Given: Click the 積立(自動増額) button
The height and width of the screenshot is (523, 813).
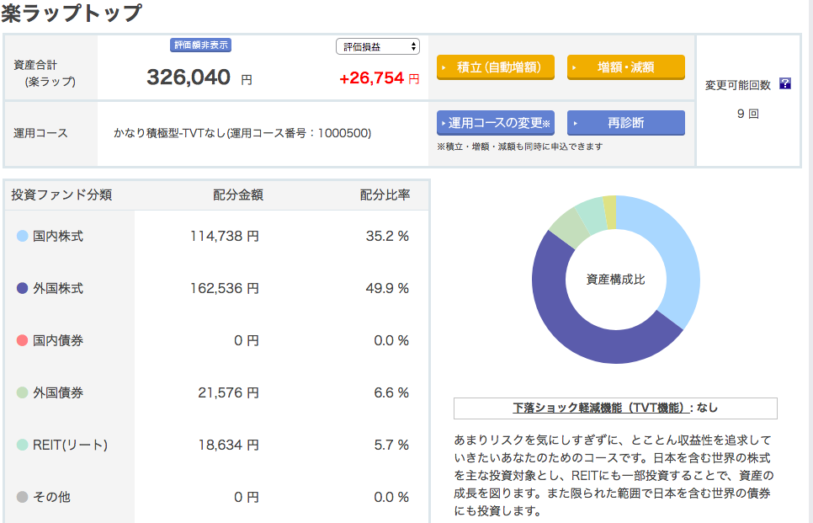Looking at the screenshot, I should (x=496, y=67).
